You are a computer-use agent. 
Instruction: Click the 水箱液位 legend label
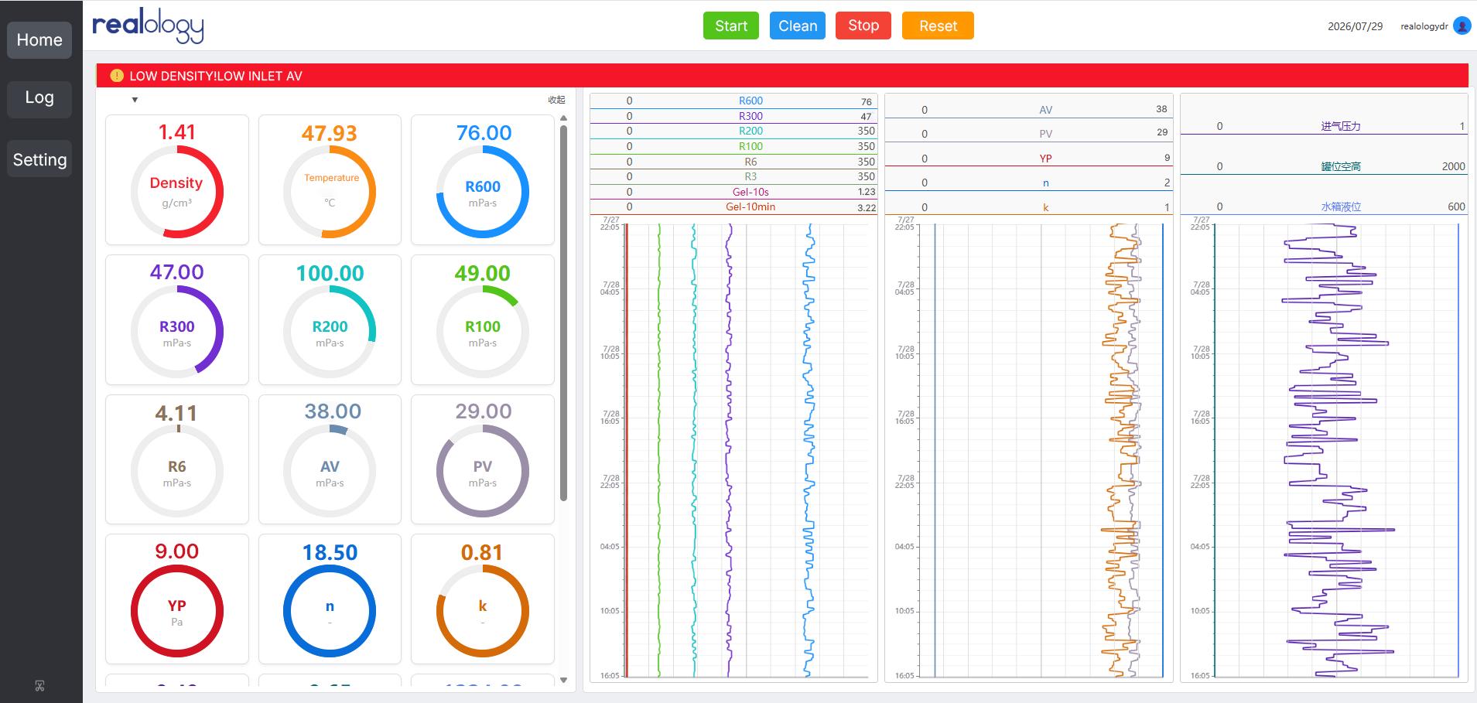pyautogui.click(x=1341, y=206)
